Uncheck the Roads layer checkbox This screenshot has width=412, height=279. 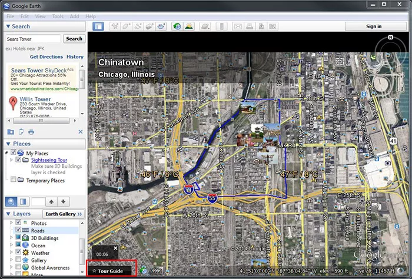(x=18, y=230)
